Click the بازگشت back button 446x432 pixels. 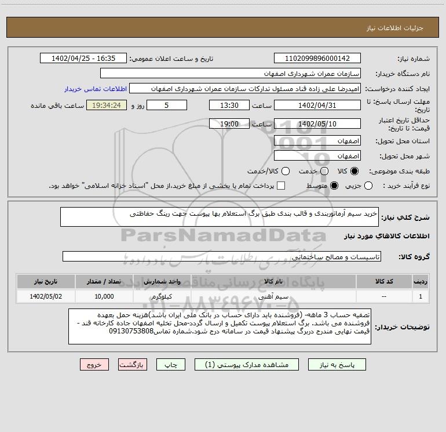133,365
